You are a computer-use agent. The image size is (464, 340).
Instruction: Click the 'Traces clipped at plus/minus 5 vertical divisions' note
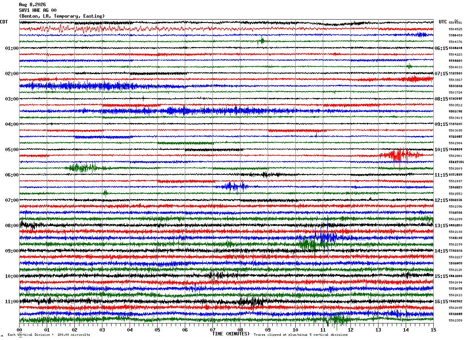click(x=301, y=335)
